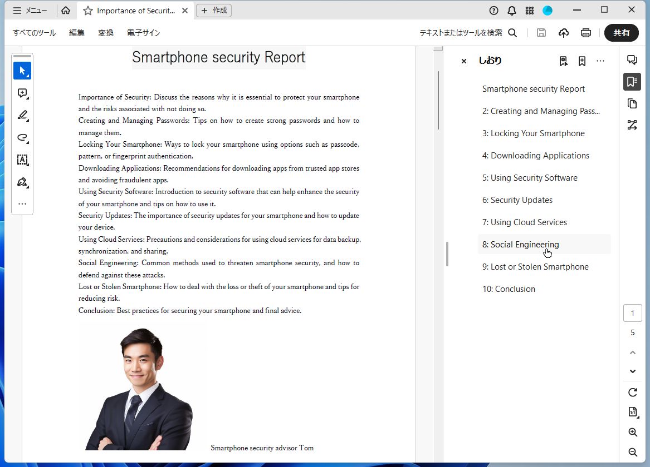Pick the highlighter pen tool
650x467 pixels.
tap(22, 116)
